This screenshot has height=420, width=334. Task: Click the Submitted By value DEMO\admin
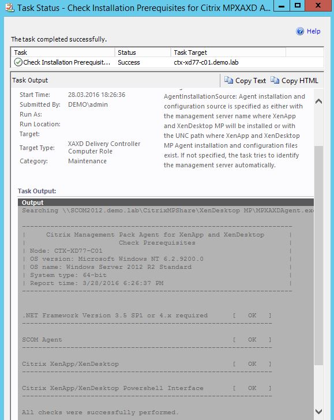(88, 104)
